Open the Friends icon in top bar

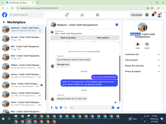(x=82, y=15)
